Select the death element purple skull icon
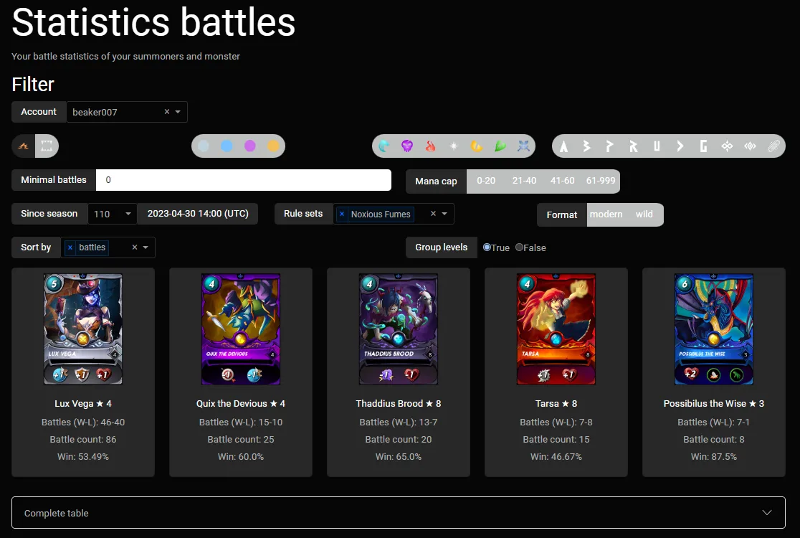Screen dimensions: 800x538 click(407, 146)
